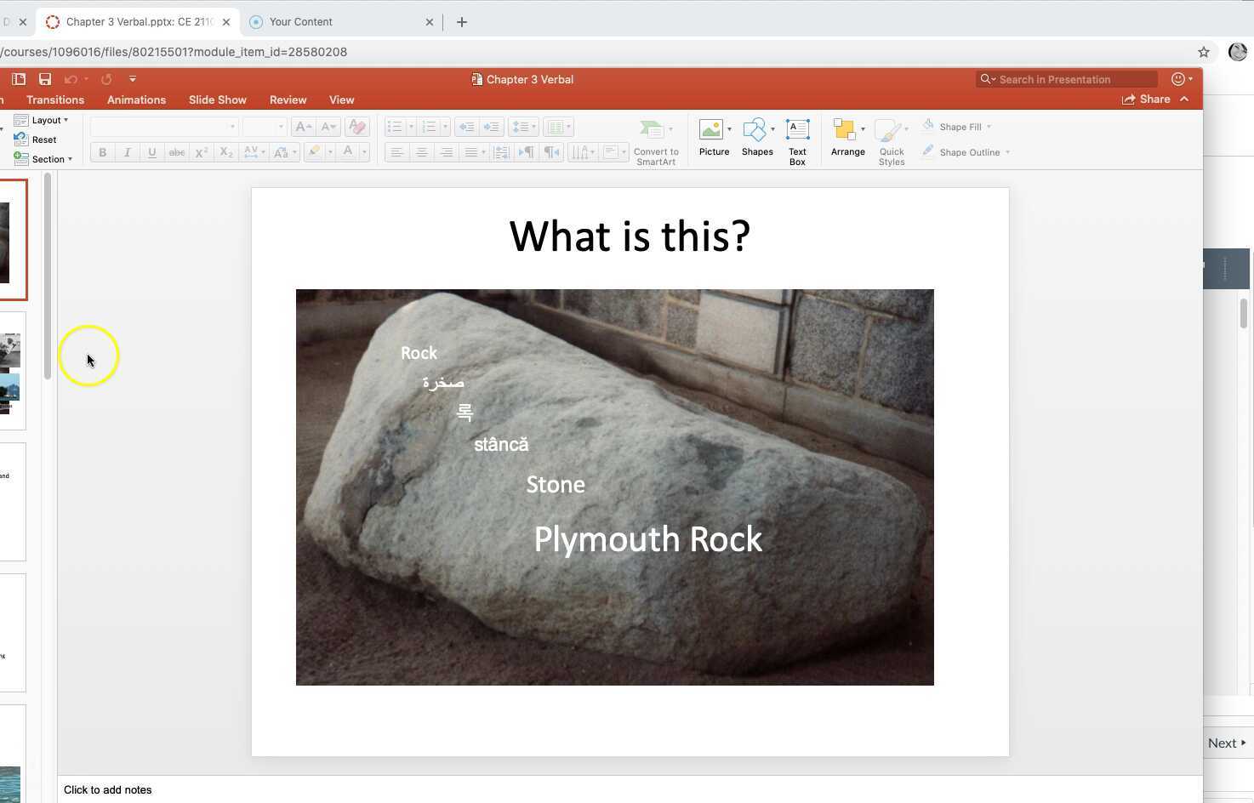Open the line spacing dropdown

point(524,127)
